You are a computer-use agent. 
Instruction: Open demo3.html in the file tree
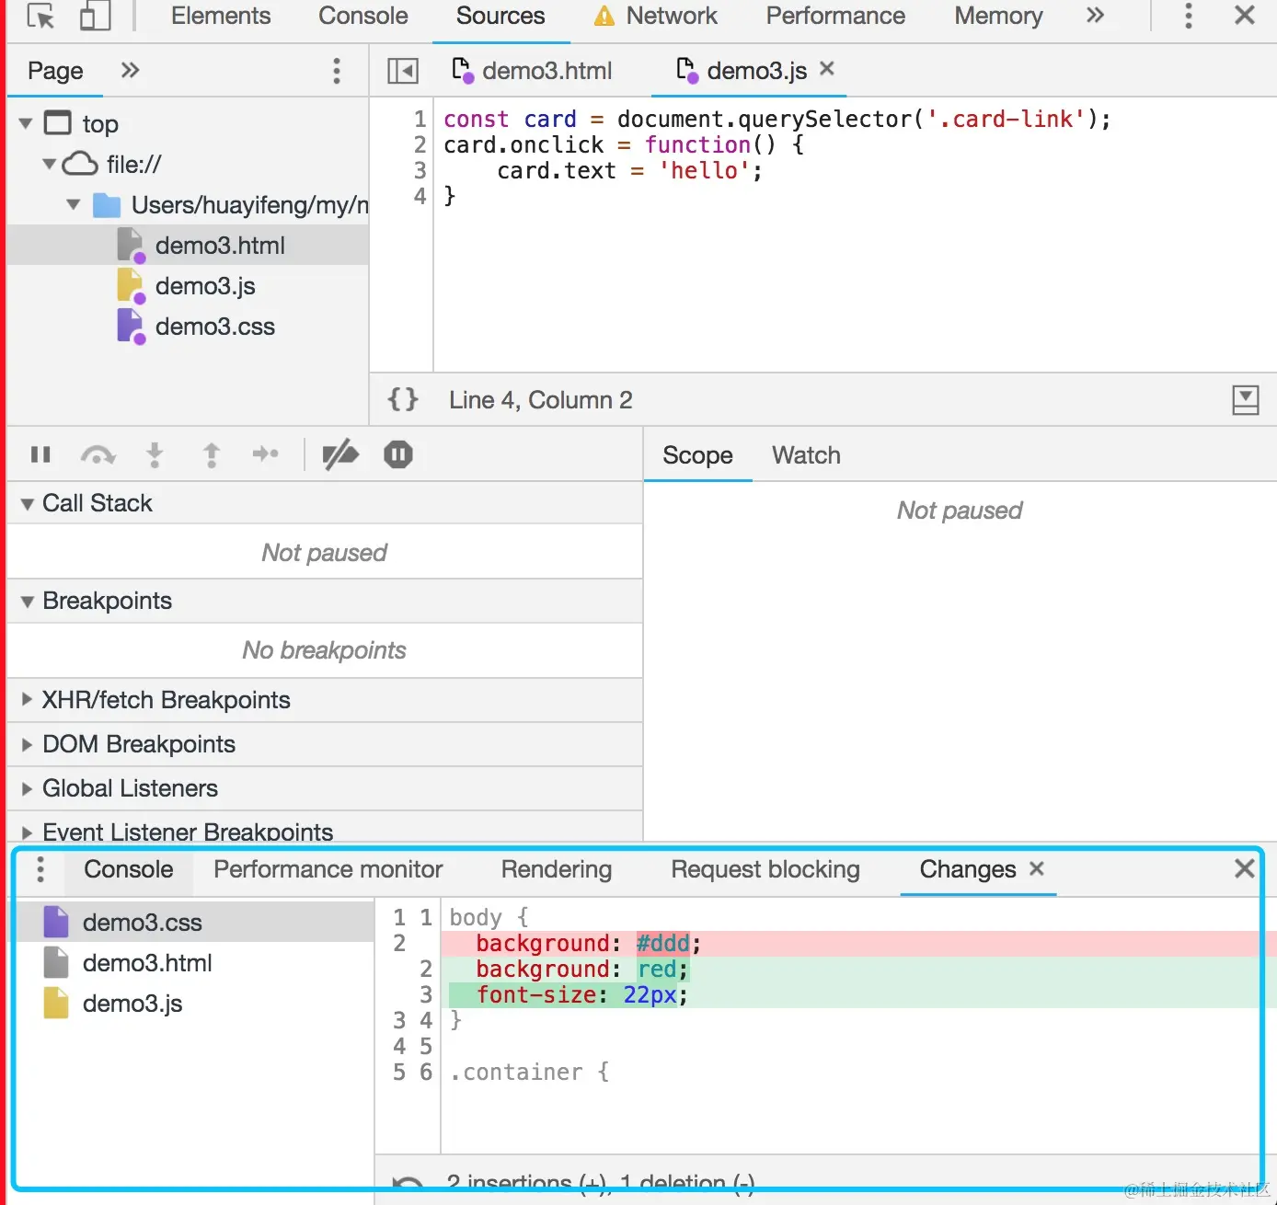pos(188,246)
